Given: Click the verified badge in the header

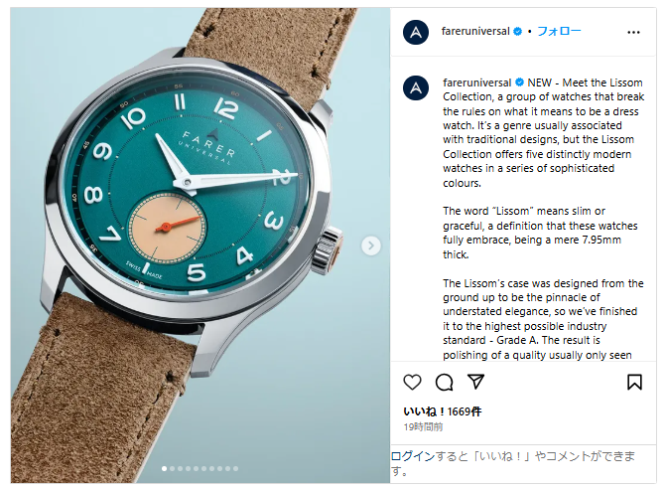Looking at the screenshot, I should pyautogui.click(x=517, y=31).
